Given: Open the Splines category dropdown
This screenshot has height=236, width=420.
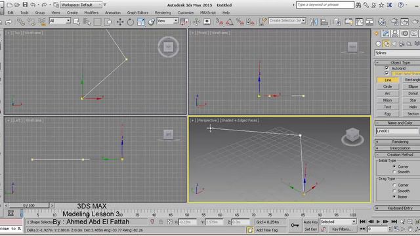Looking at the screenshot, I should click(x=397, y=53).
